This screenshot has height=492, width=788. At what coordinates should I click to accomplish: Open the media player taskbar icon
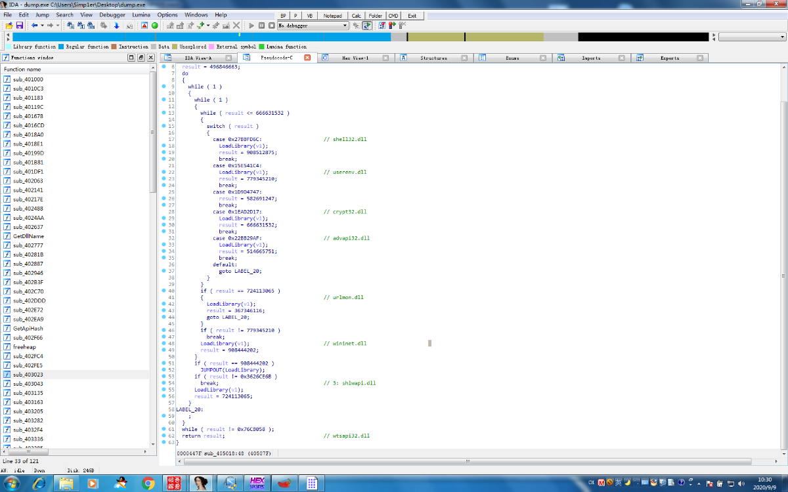[93, 483]
